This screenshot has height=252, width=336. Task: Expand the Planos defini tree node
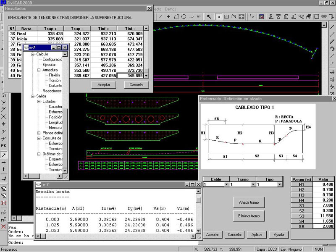pyautogui.click(x=39, y=133)
